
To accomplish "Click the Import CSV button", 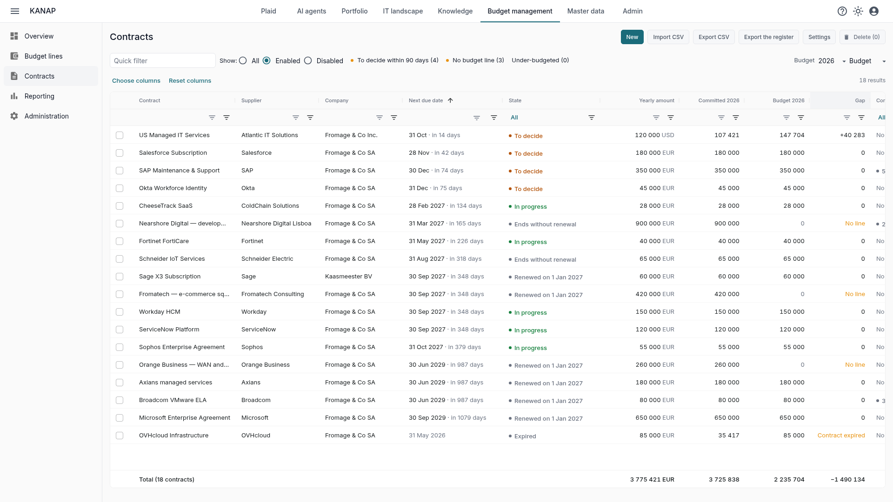I will click(x=668, y=37).
